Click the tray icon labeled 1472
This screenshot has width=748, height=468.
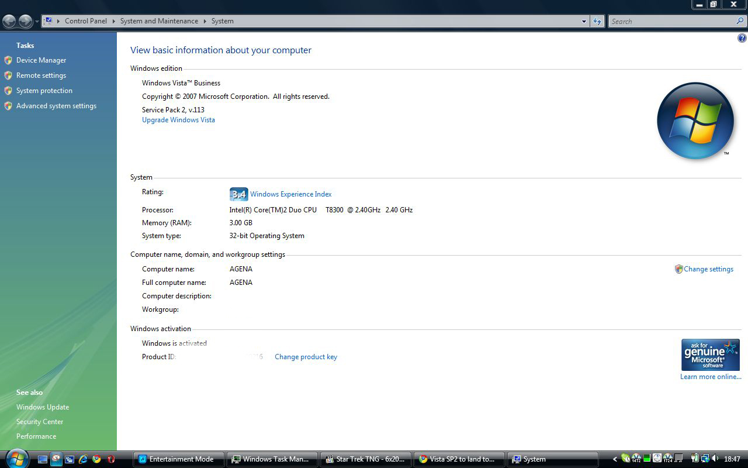[x=636, y=458]
